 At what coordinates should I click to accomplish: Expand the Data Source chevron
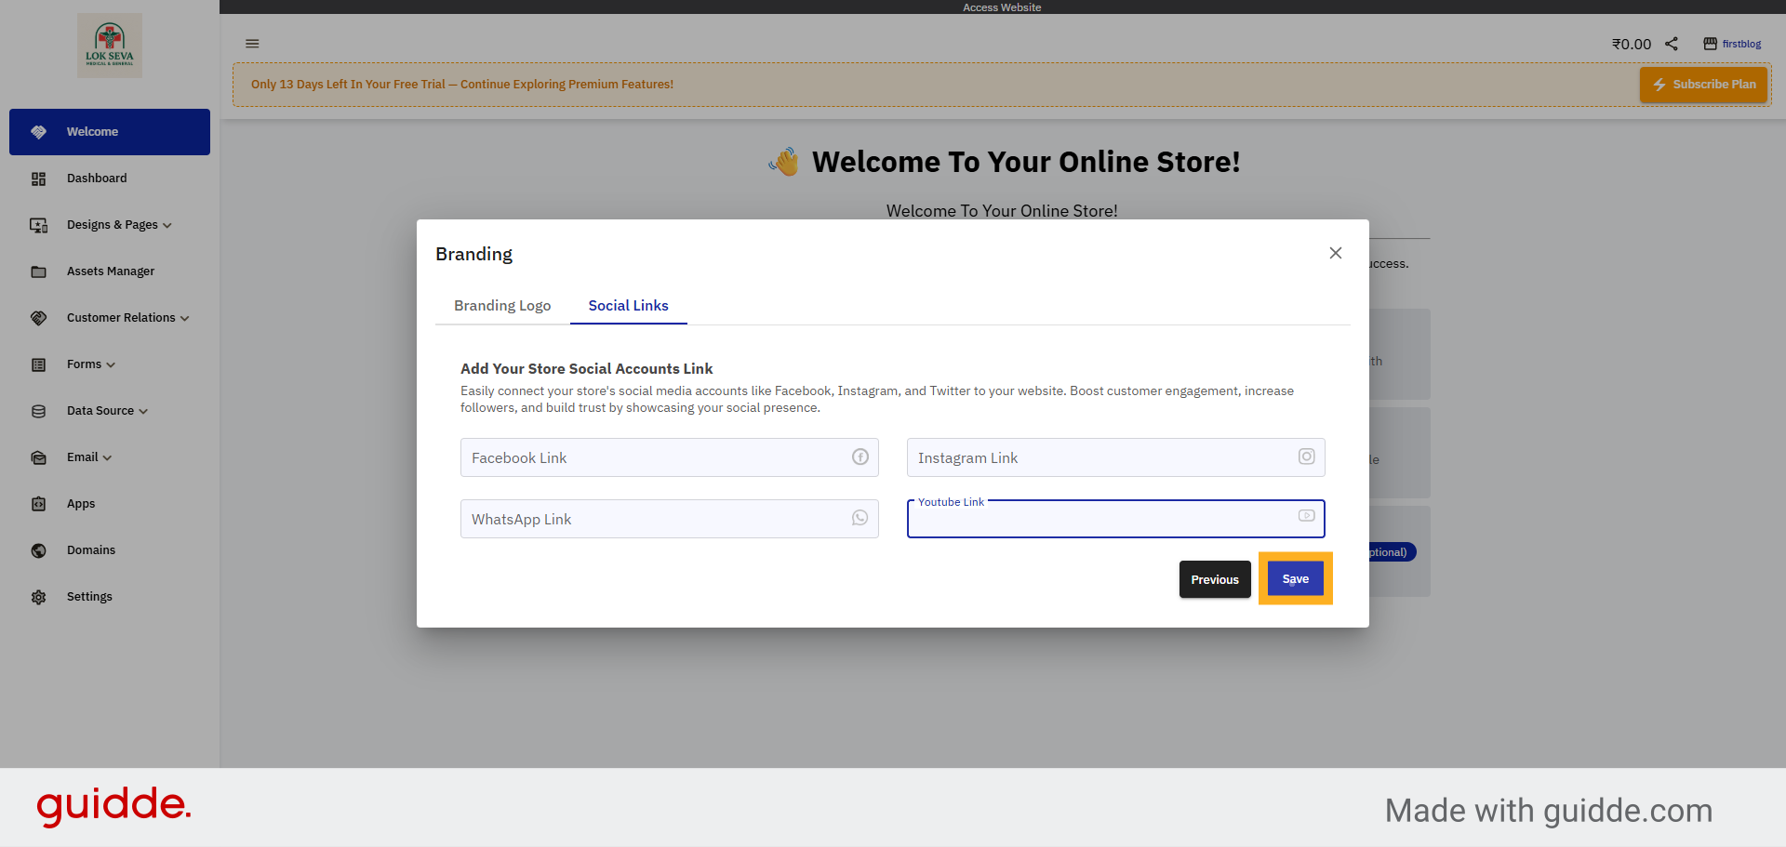143,412
